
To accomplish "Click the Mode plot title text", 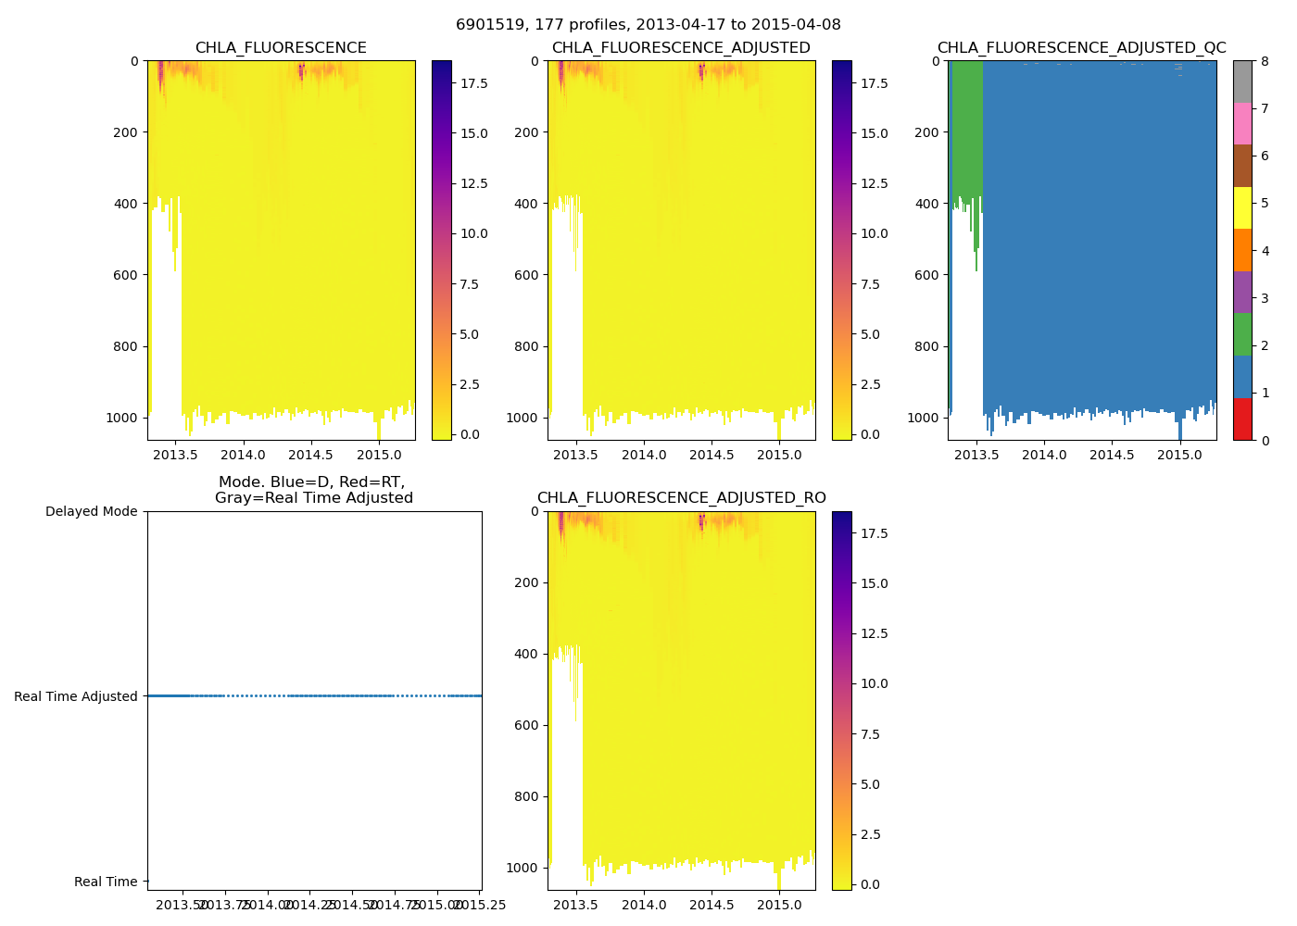I will click(x=313, y=490).
